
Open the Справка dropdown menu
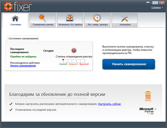coord(157,7)
